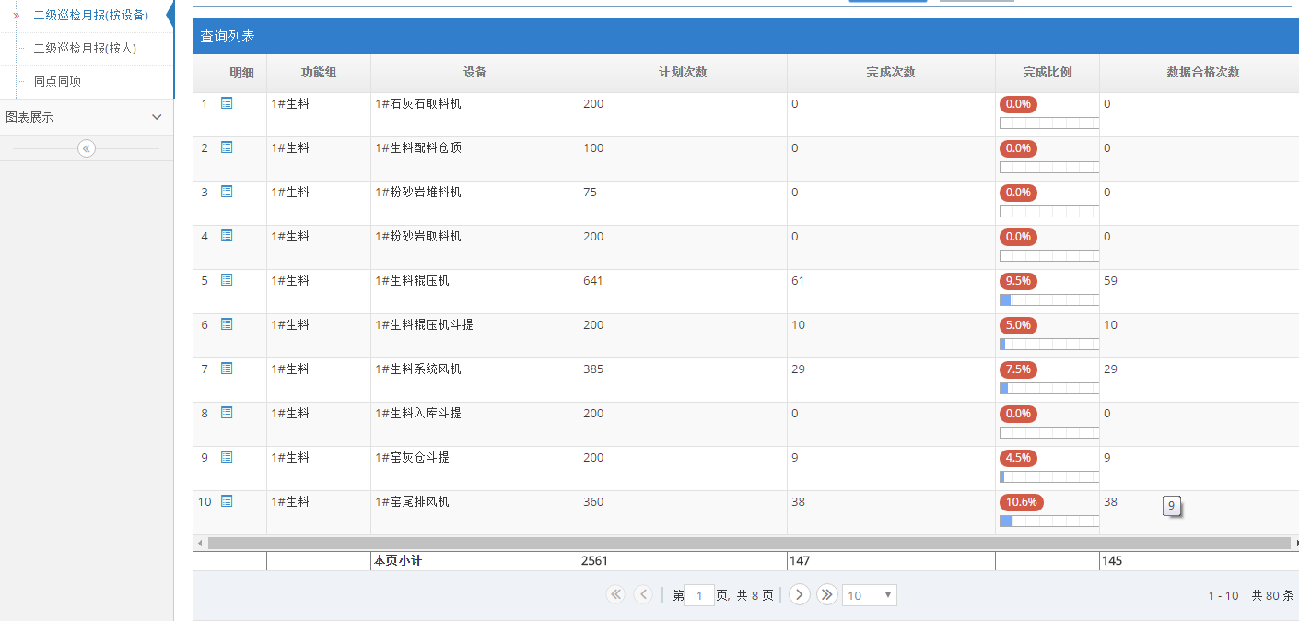Click detail icon for 1#窑尾排风机 row

227,501
